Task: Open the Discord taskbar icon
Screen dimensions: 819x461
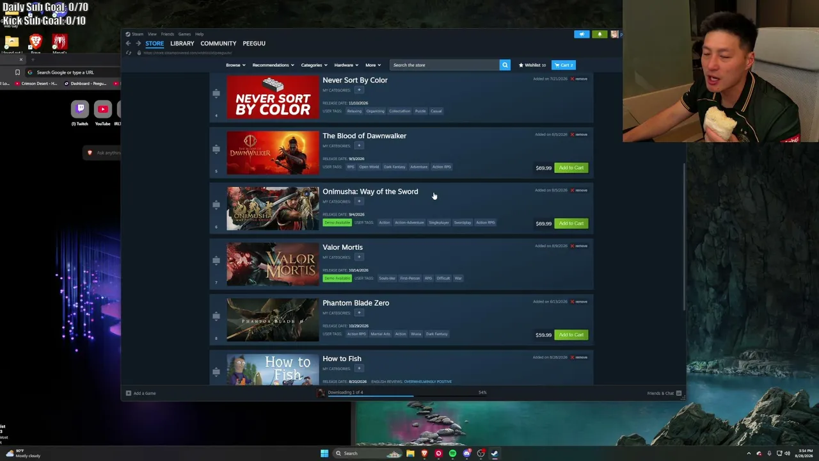Action: tap(466, 453)
